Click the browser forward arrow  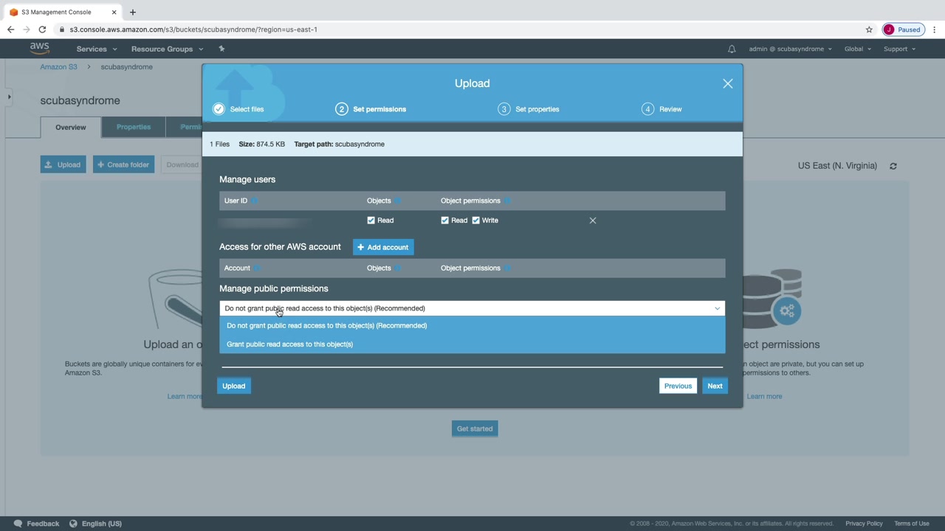point(27,29)
